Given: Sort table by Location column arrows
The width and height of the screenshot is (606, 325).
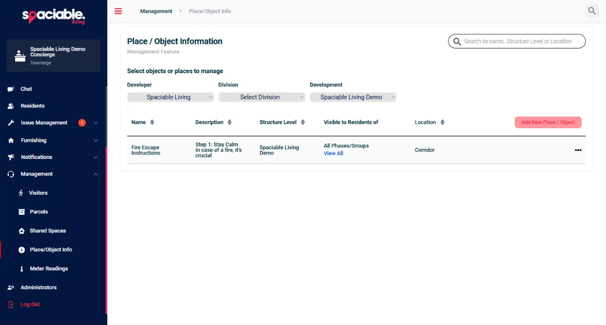Looking at the screenshot, I should point(442,122).
